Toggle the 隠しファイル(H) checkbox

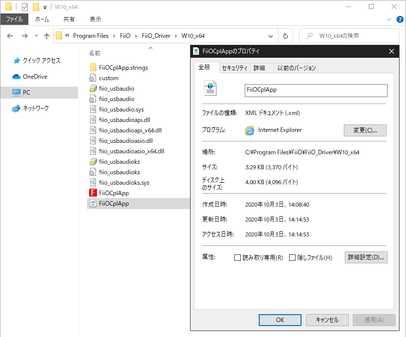pos(292,257)
